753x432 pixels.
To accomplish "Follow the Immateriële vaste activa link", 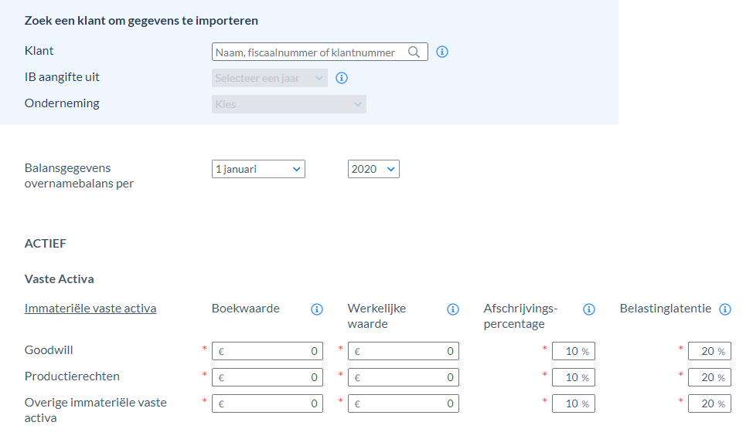I will [x=90, y=309].
